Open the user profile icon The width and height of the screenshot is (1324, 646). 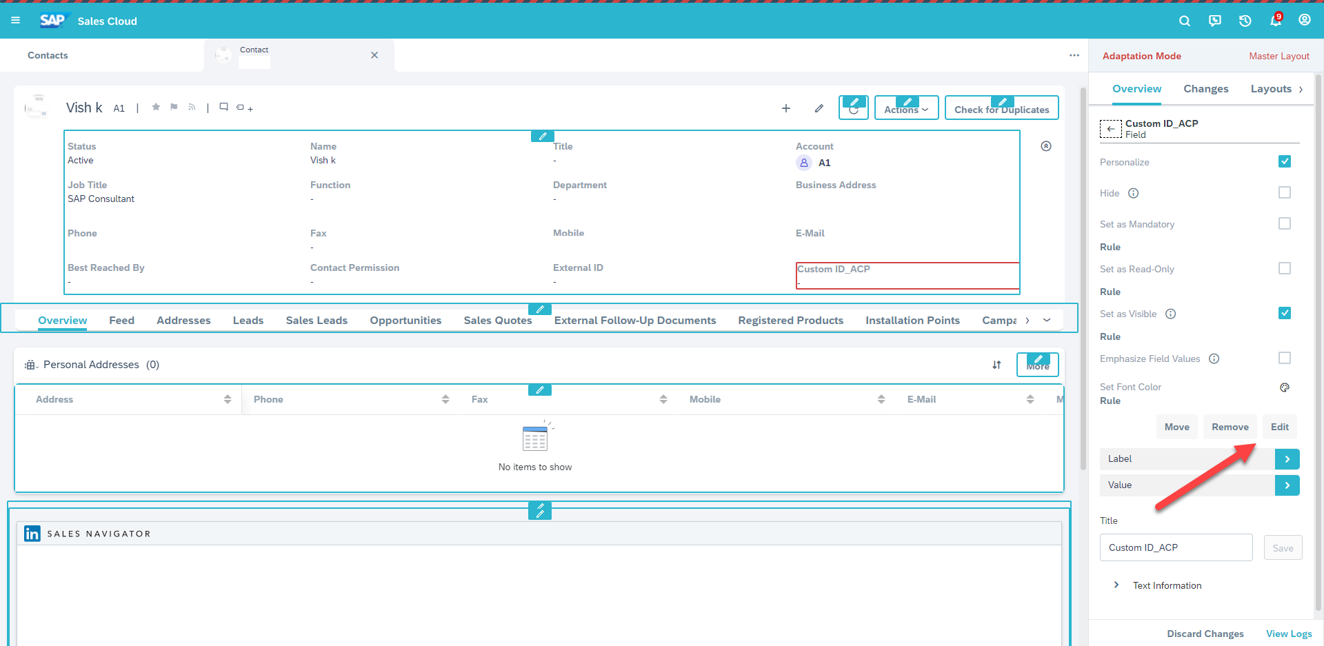pos(1305,20)
